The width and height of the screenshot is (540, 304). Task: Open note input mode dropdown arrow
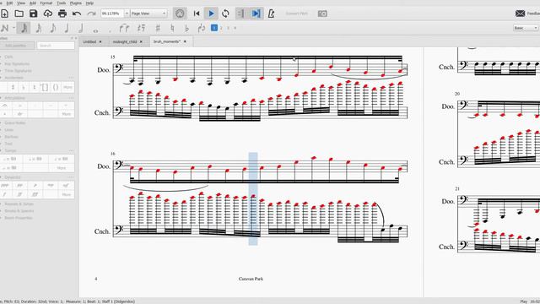click(x=13, y=28)
